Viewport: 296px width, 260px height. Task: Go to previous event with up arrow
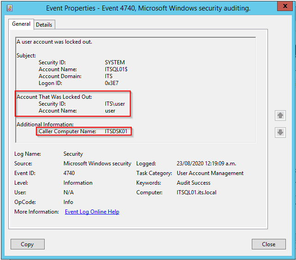tap(280, 115)
